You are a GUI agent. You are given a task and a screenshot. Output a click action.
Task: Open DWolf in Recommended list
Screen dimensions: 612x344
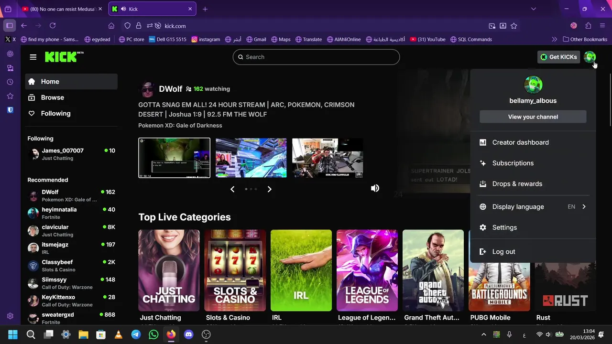pos(71,195)
